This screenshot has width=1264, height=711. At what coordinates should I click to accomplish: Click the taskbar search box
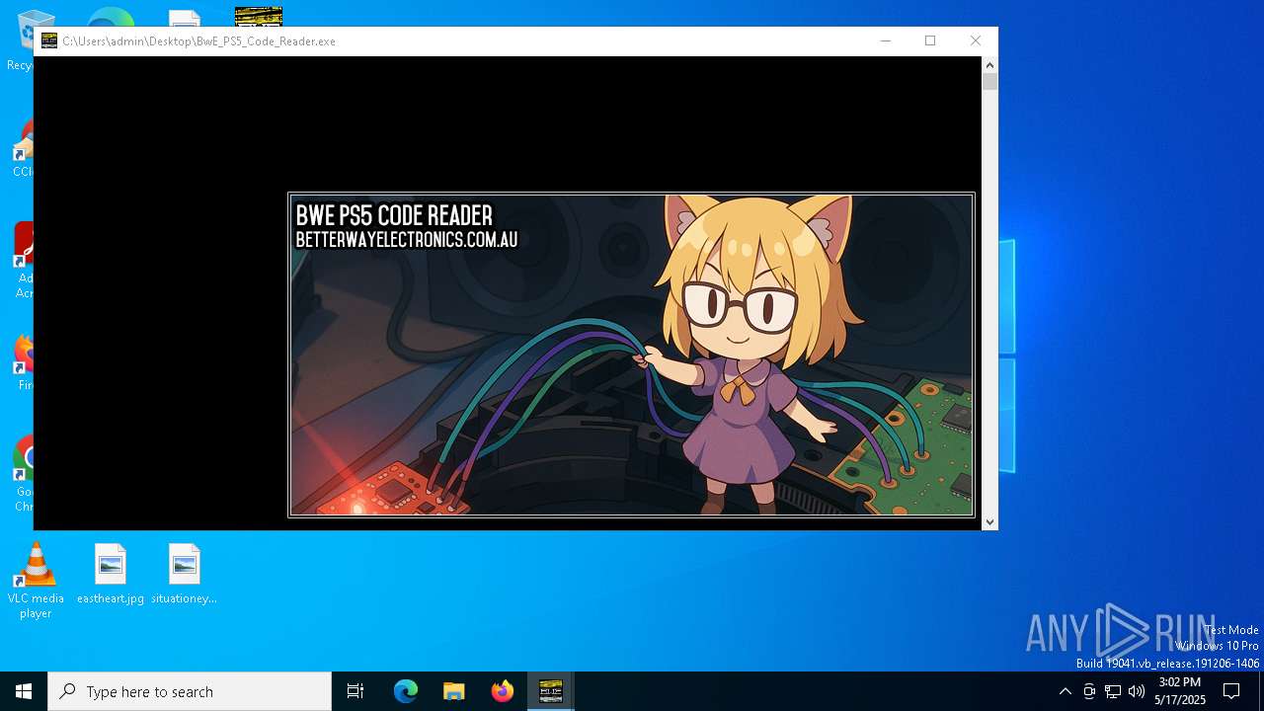[190, 691]
